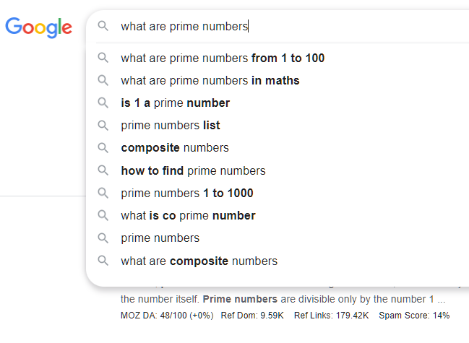This screenshot has height=343, width=469.
Task: Pick the 'composite numbers' suggestion
Action: coord(174,147)
